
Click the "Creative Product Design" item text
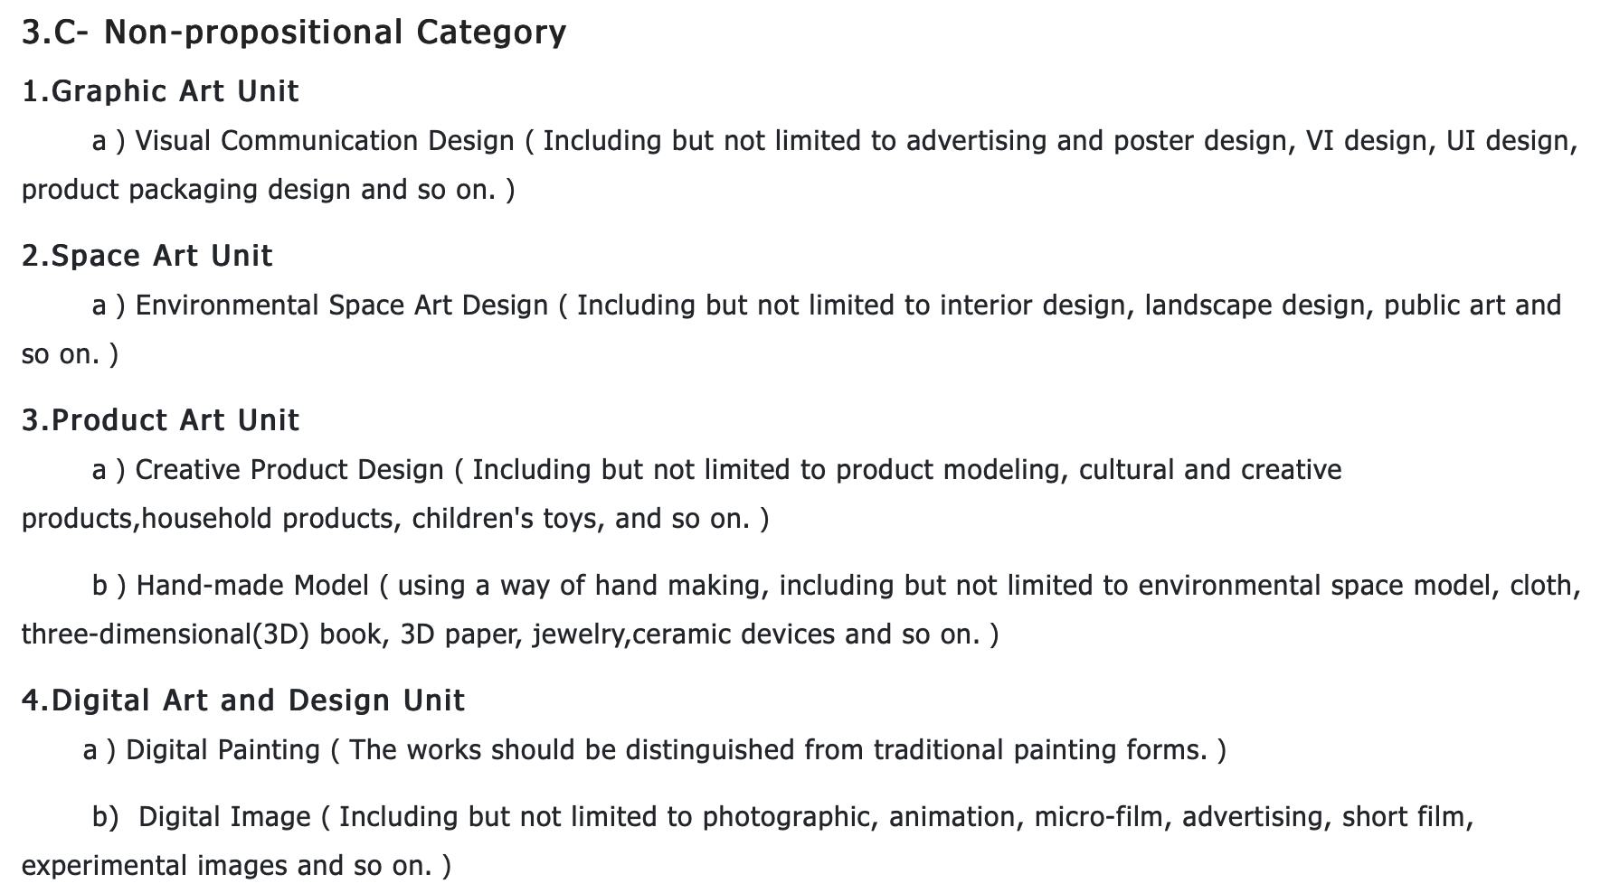(289, 470)
